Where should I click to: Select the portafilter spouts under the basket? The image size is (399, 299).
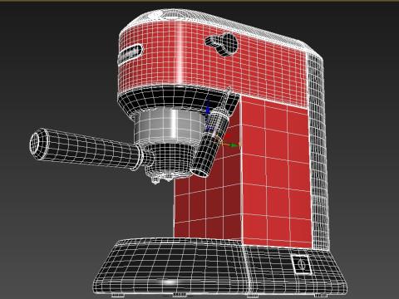click(162, 177)
